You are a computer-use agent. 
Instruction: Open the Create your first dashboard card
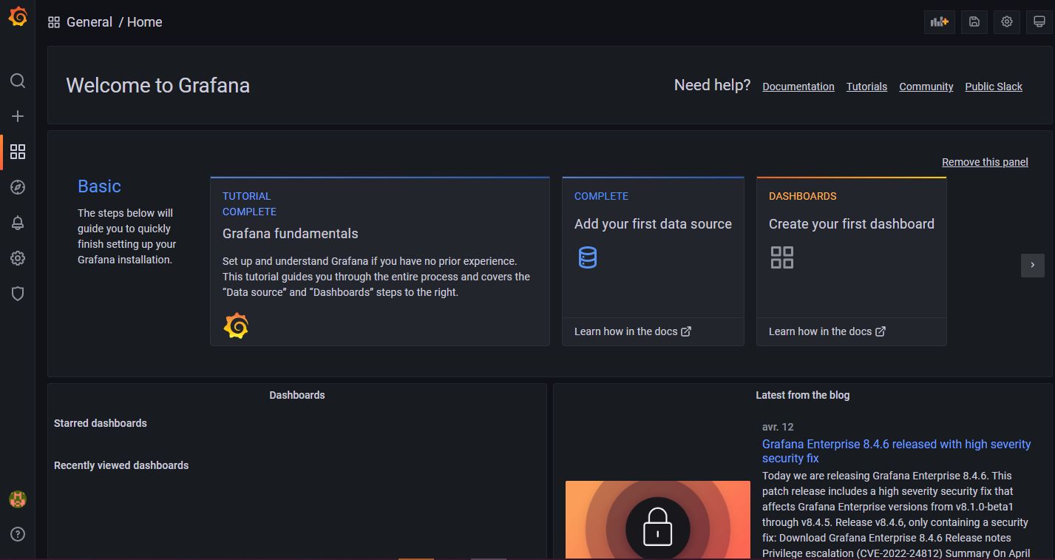coord(852,261)
